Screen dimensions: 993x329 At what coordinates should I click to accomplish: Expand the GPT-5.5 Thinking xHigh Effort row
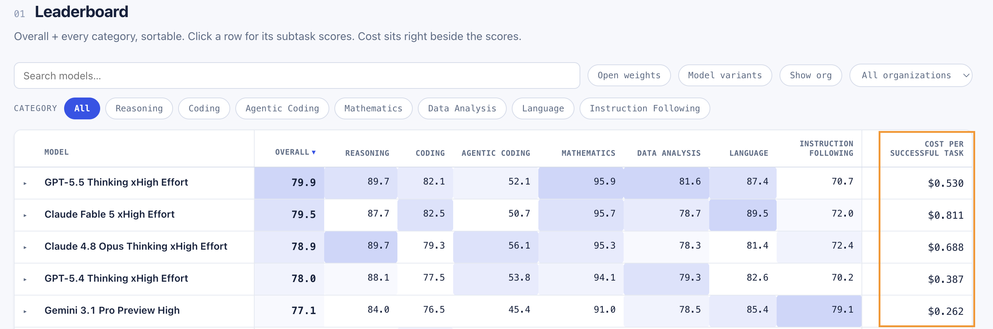[x=25, y=183]
